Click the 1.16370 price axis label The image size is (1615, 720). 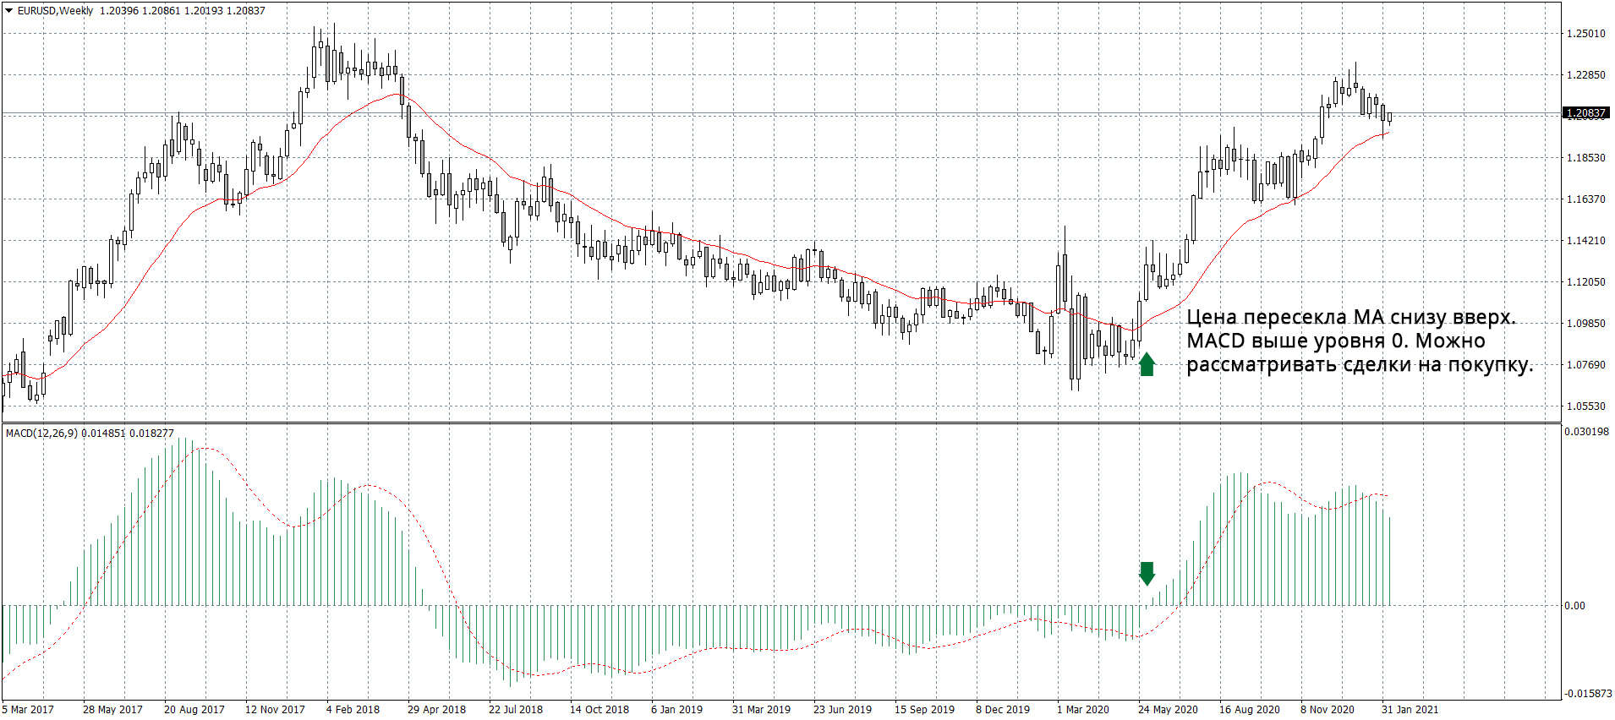tap(1585, 199)
